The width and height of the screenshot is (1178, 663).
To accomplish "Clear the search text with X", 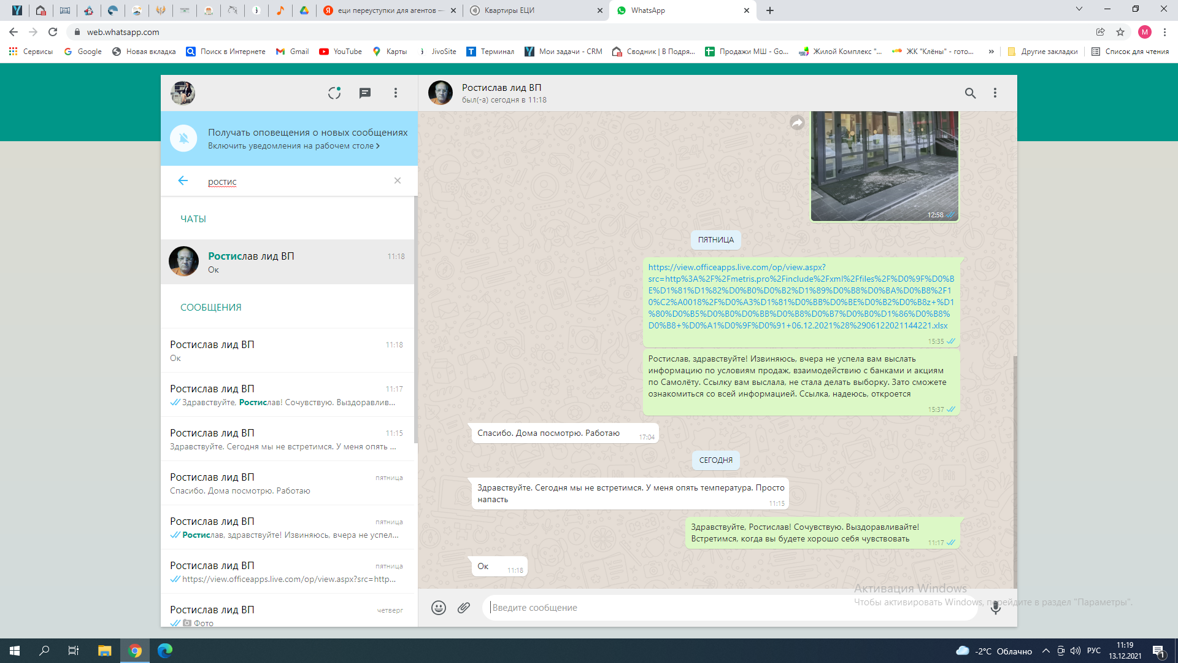I will click(398, 180).
